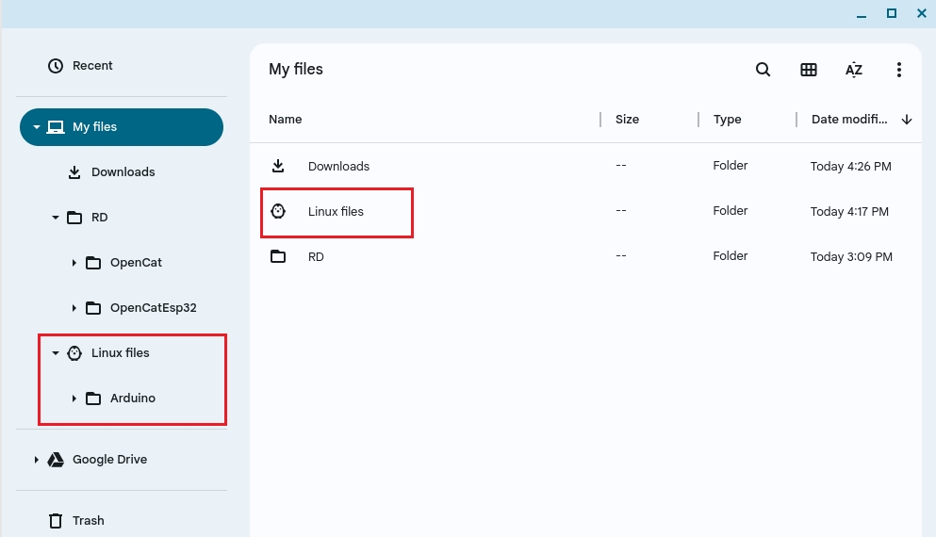The image size is (936, 537).
Task: Click the search magnifier icon
Action: coord(764,70)
